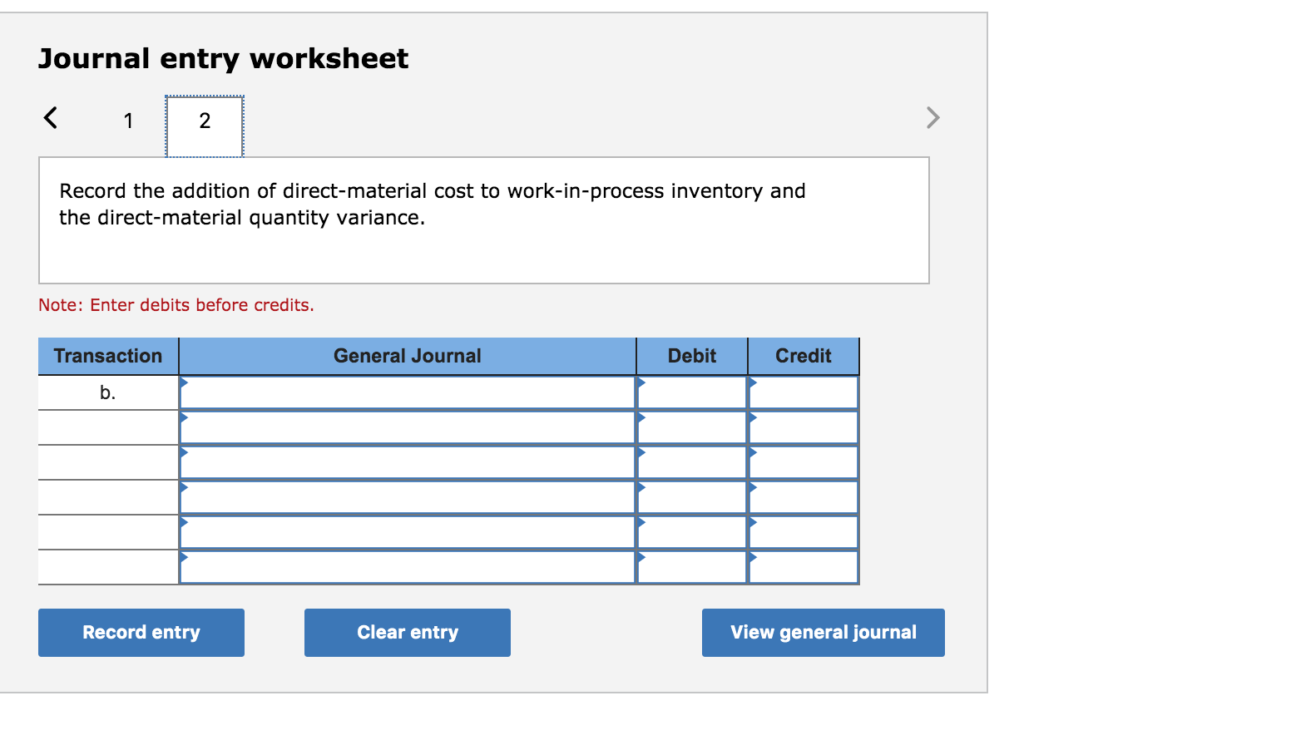Click the Clear entry button
Image resolution: width=1296 pixels, height=735 pixels.
pyautogui.click(x=407, y=632)
